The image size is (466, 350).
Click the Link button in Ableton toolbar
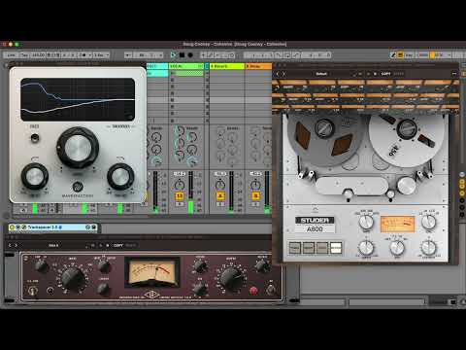tap(12, 55)
